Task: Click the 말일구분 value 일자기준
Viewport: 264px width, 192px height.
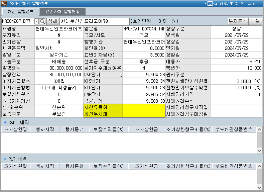Action: click(59, 55)
